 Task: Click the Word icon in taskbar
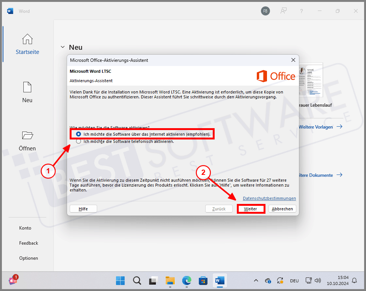coord(220,280)
